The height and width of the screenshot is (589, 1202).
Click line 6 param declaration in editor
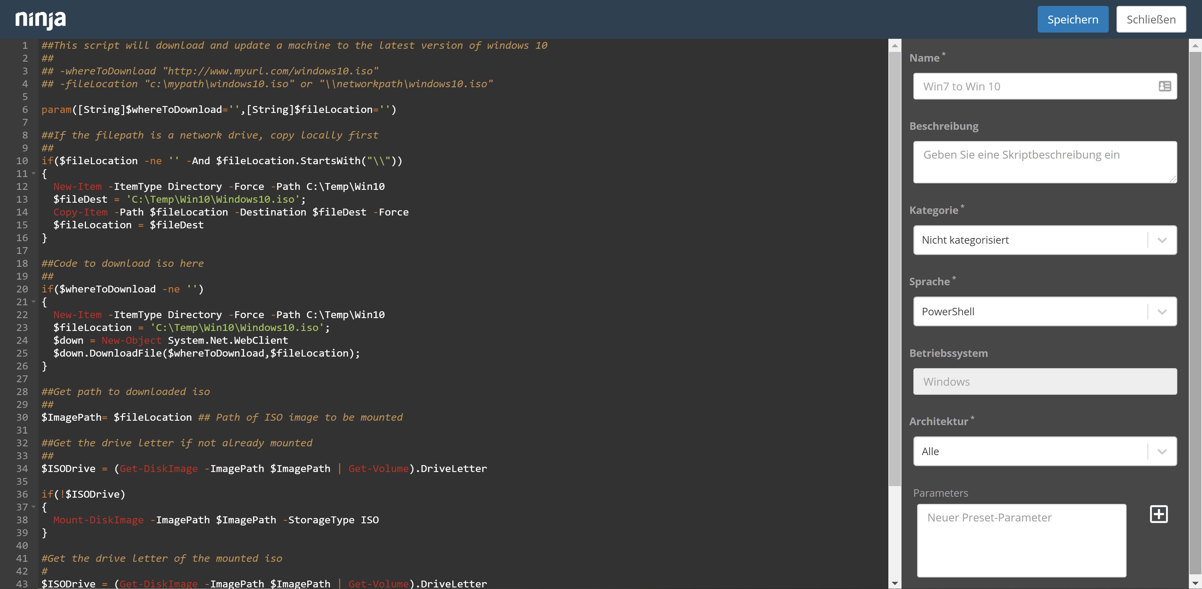[218, 109]
